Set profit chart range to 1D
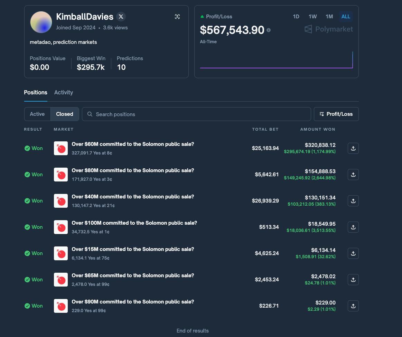This screenshot has width=402, height=337. (x=296, y=17)
